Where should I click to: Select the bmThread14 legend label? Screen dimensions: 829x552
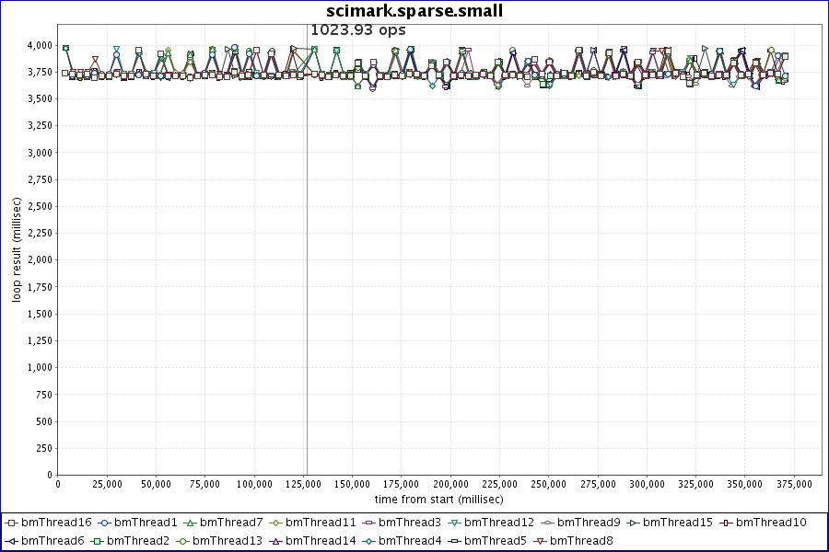pos(321,541)
